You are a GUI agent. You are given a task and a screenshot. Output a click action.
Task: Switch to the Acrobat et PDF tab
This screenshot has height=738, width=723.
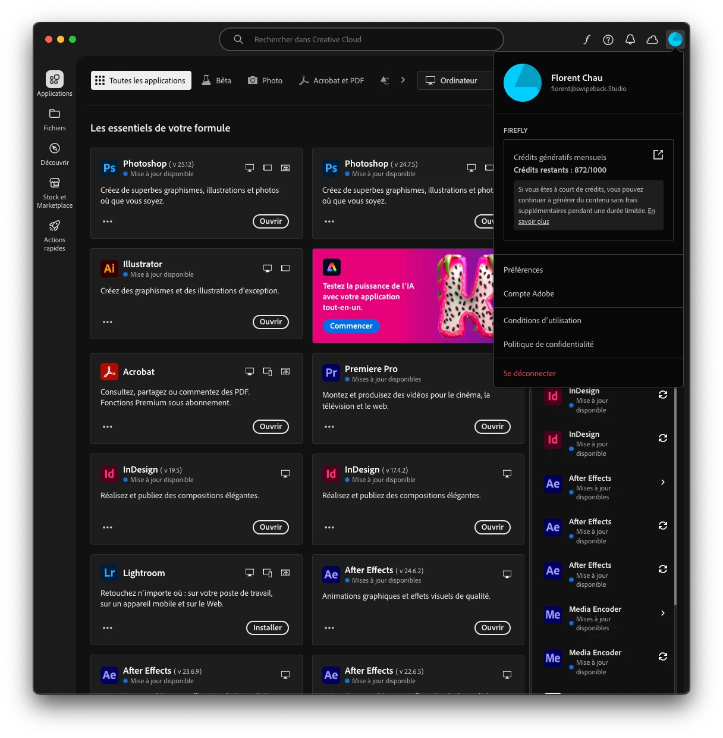click(x=331, y=80)
